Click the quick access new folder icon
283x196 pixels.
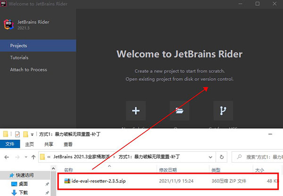pyautogui.click(x=25, y=134)
